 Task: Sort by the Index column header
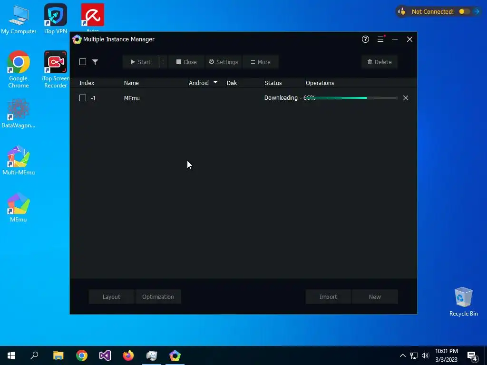point(87,83)
